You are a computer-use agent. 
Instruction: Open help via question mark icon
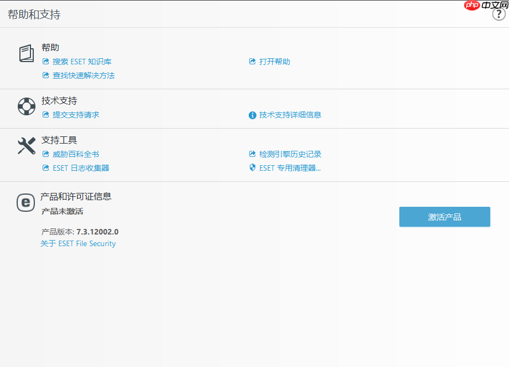tap(498, 14)
